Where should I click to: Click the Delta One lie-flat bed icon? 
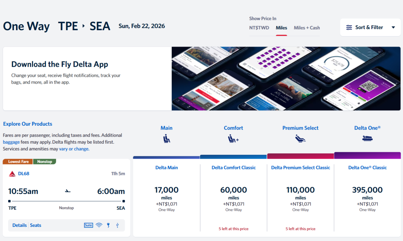(x=367, y=139)
